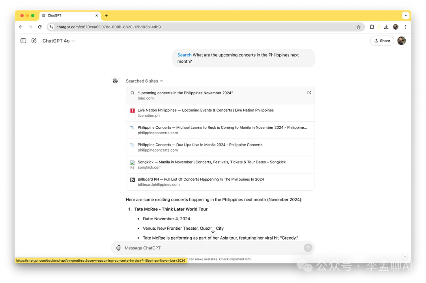426x283 pixels.
Task: Open a new browser tab
Action: click(x=106, y=15)
